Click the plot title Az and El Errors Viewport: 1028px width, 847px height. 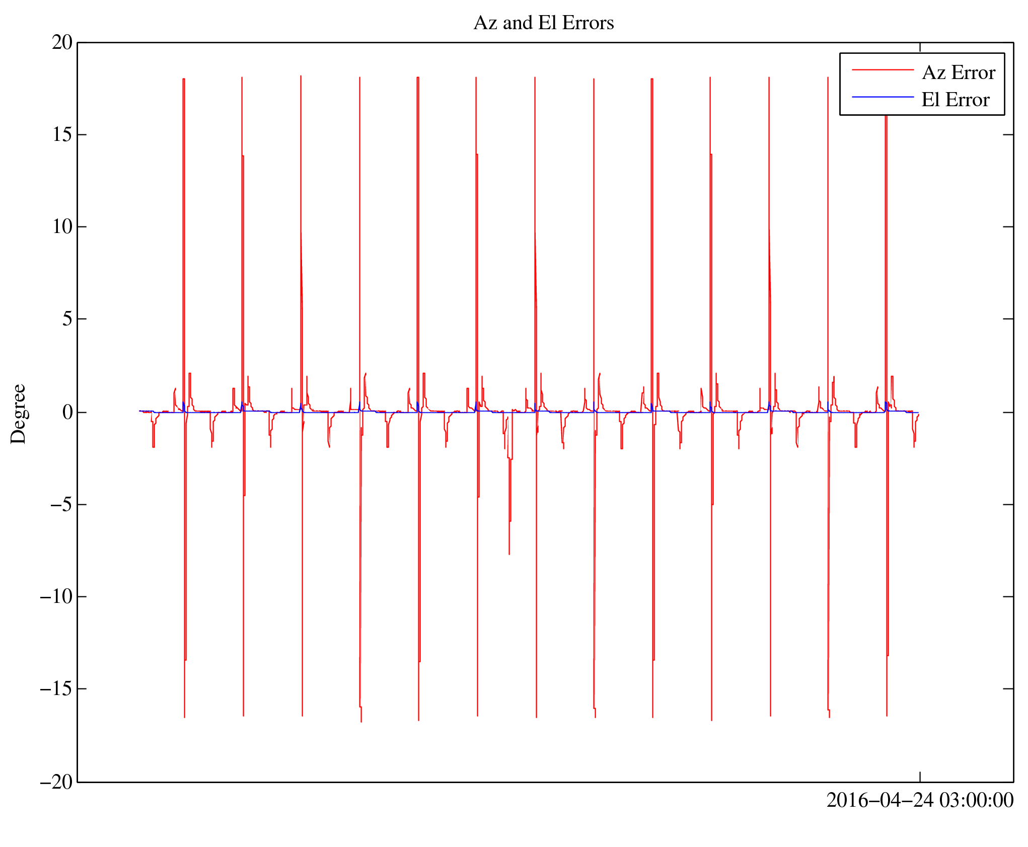click(543, 23)
